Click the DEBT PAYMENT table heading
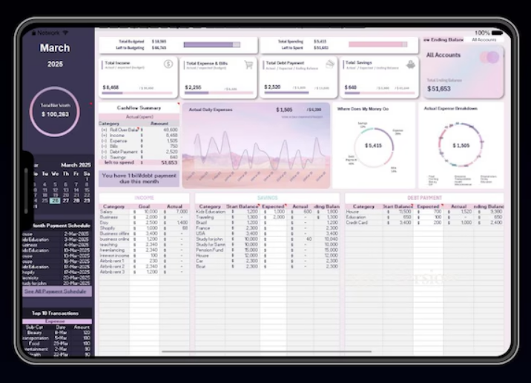The height and width of the screenshot is (383, 531). tap(424, 198)
